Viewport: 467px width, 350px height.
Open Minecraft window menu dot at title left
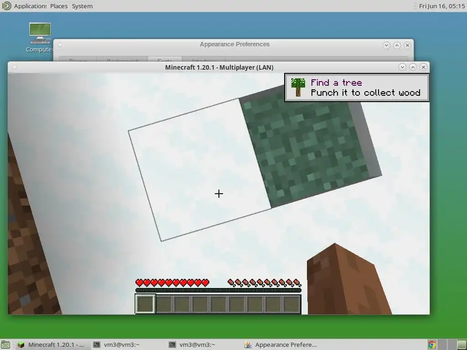pyautogui.click(x=15, y=67)
